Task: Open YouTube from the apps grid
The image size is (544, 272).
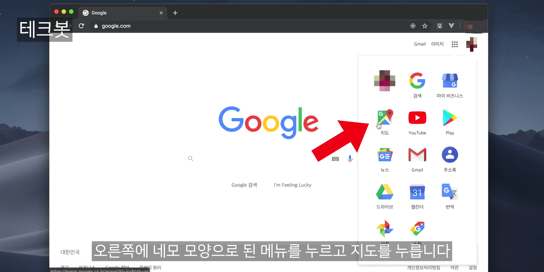Action: coord(417,122)
